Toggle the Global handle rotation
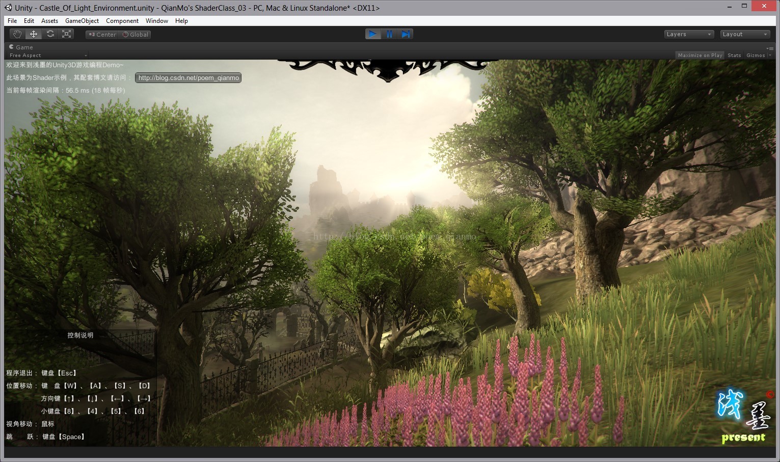Image resolution: width=780 pixels, height=462 pixels. pos(135,35)
